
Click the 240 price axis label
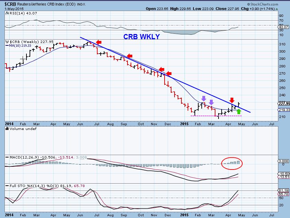coord(282,95)
